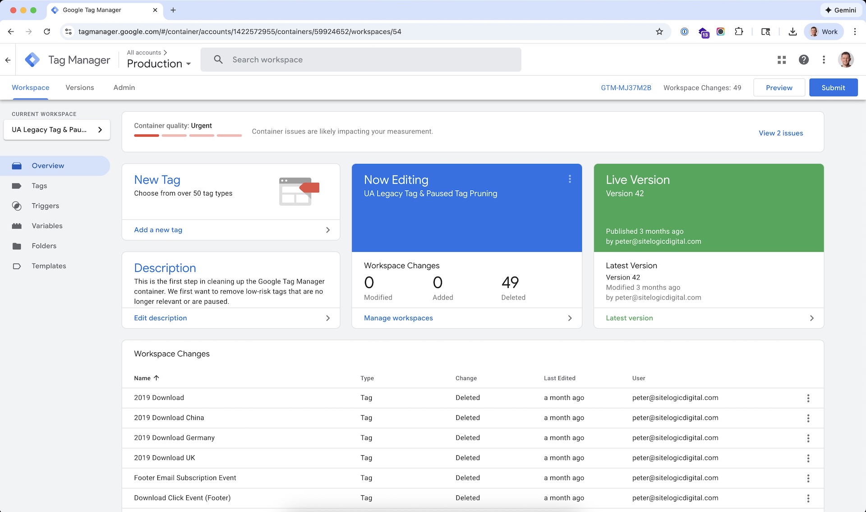Open row options for 2019 Download UK

tap(808, 458)
